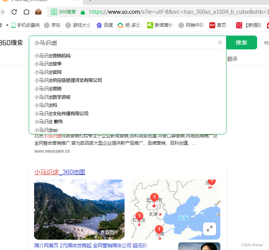
Task: Open the 网销中国 bookmark
Action: [x=191, y=25]
